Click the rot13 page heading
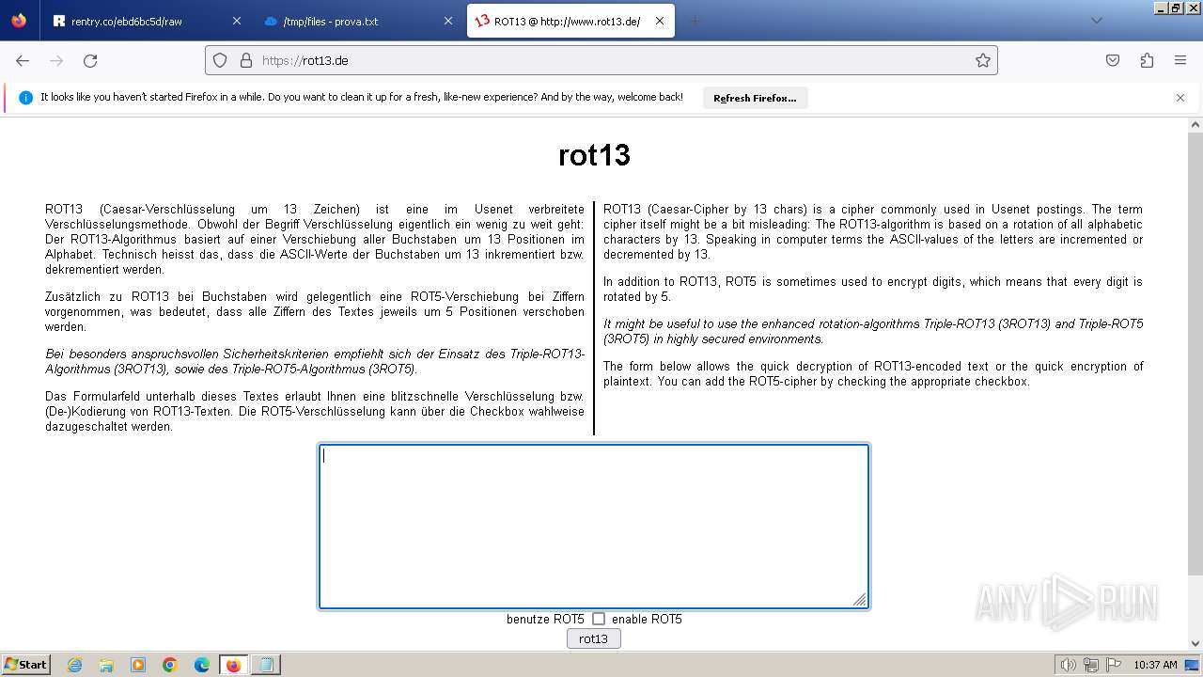Image resolution: width=1203 pixels, height=677 pixels. [594, 155]
